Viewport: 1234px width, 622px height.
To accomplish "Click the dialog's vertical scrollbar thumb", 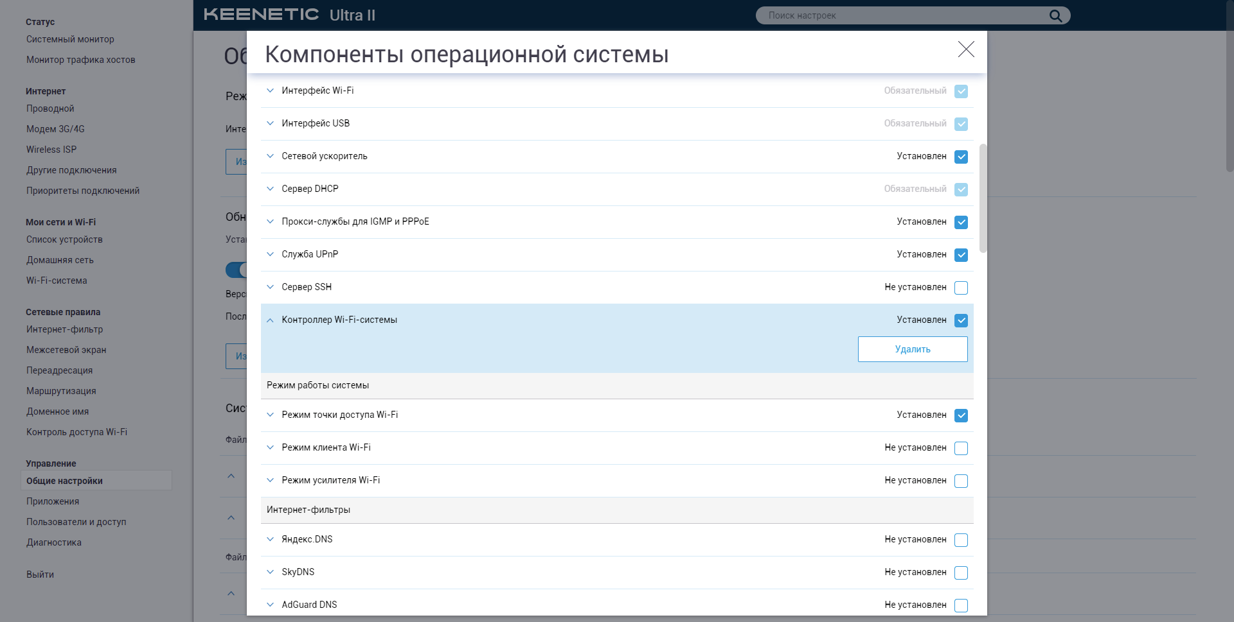I will coord(983,198).
